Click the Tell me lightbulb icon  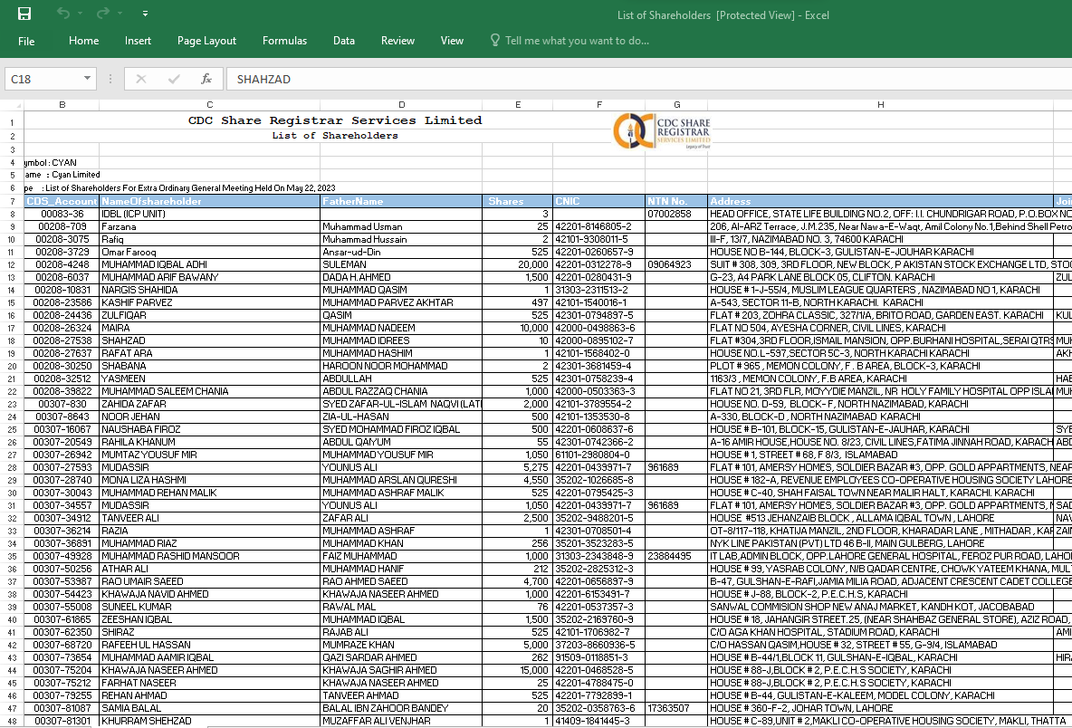pos(495,41)
